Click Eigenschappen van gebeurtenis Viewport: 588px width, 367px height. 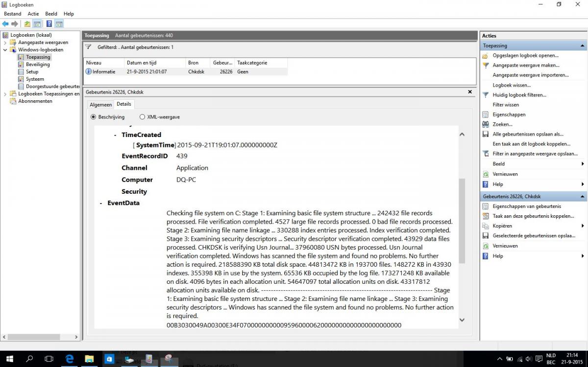(527, 206)
